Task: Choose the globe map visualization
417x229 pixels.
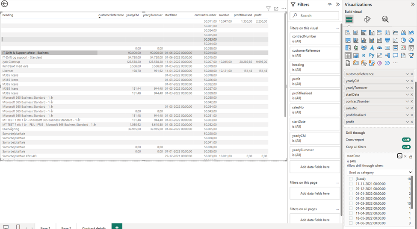Action: coord(356,48)
